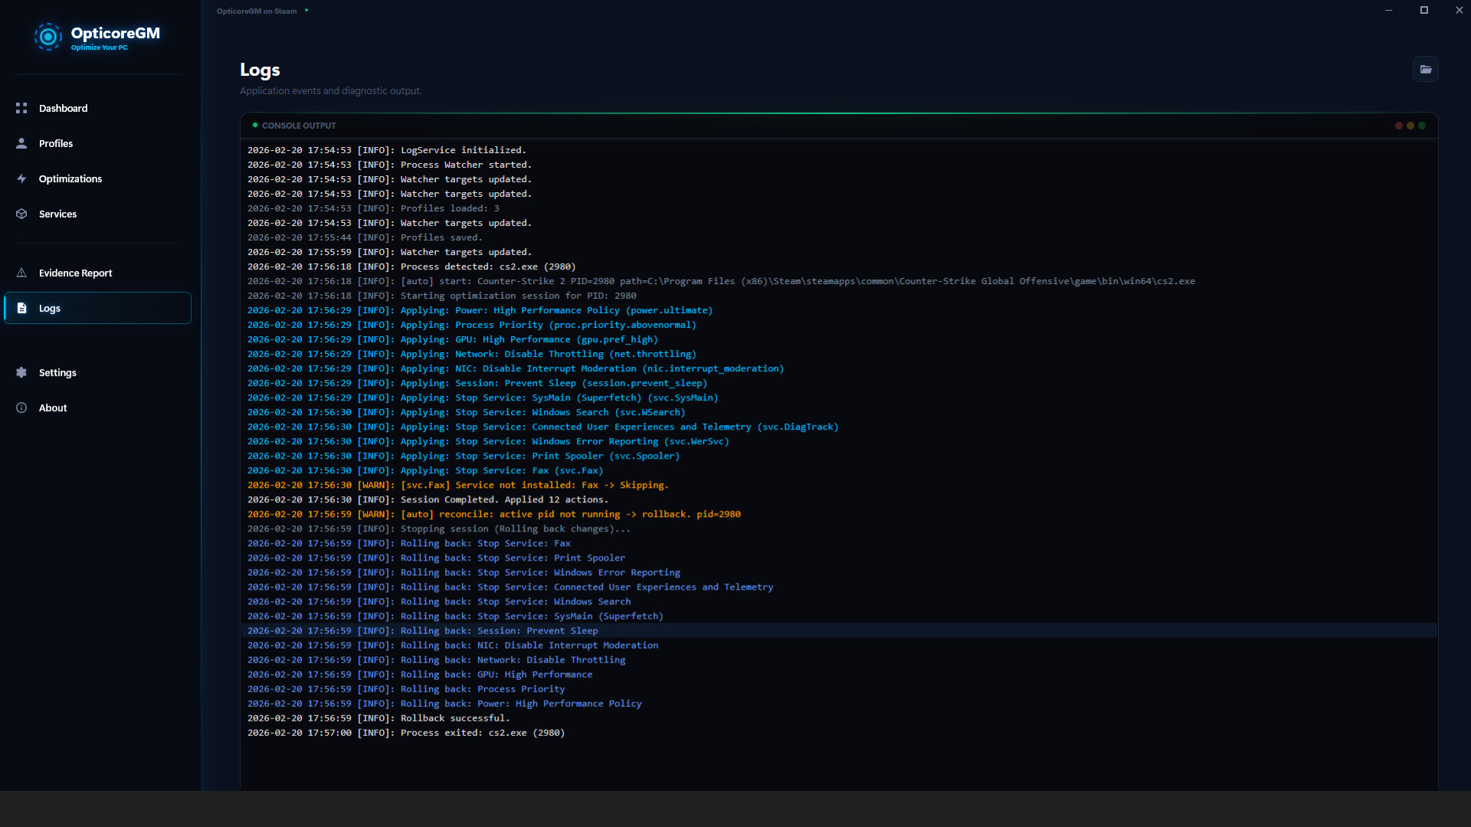The width and height of the screenshot is (1471, 827).
Task: Click the OpticoreGM logo icon
Action: [48, 36]
